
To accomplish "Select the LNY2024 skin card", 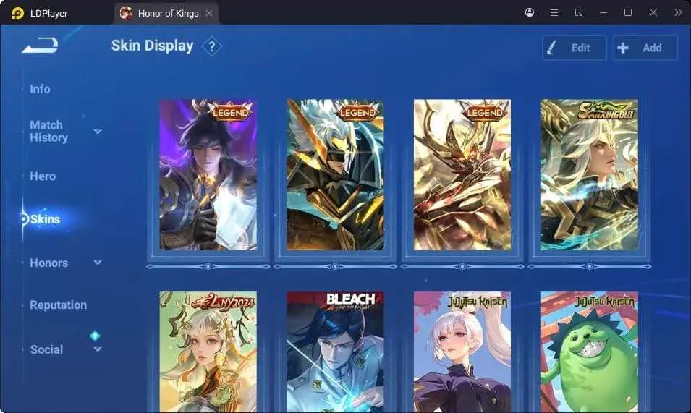I will (x=208, y=352).
